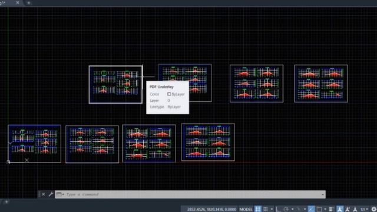
Task: Open recent commands dropdown in command line
Action: (60, 194)
